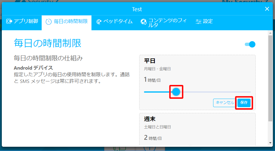The width and height of the screenshot is (275, 151).
Task: Click the ベッドタイム moon icon
Action: pos(99,22)
